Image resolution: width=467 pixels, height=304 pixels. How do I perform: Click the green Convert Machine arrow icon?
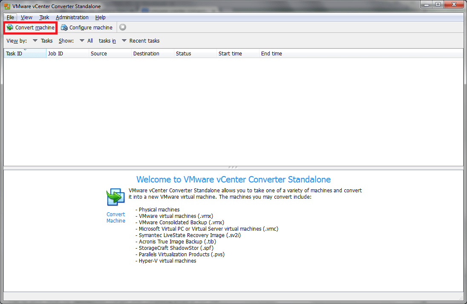(115, 197)
